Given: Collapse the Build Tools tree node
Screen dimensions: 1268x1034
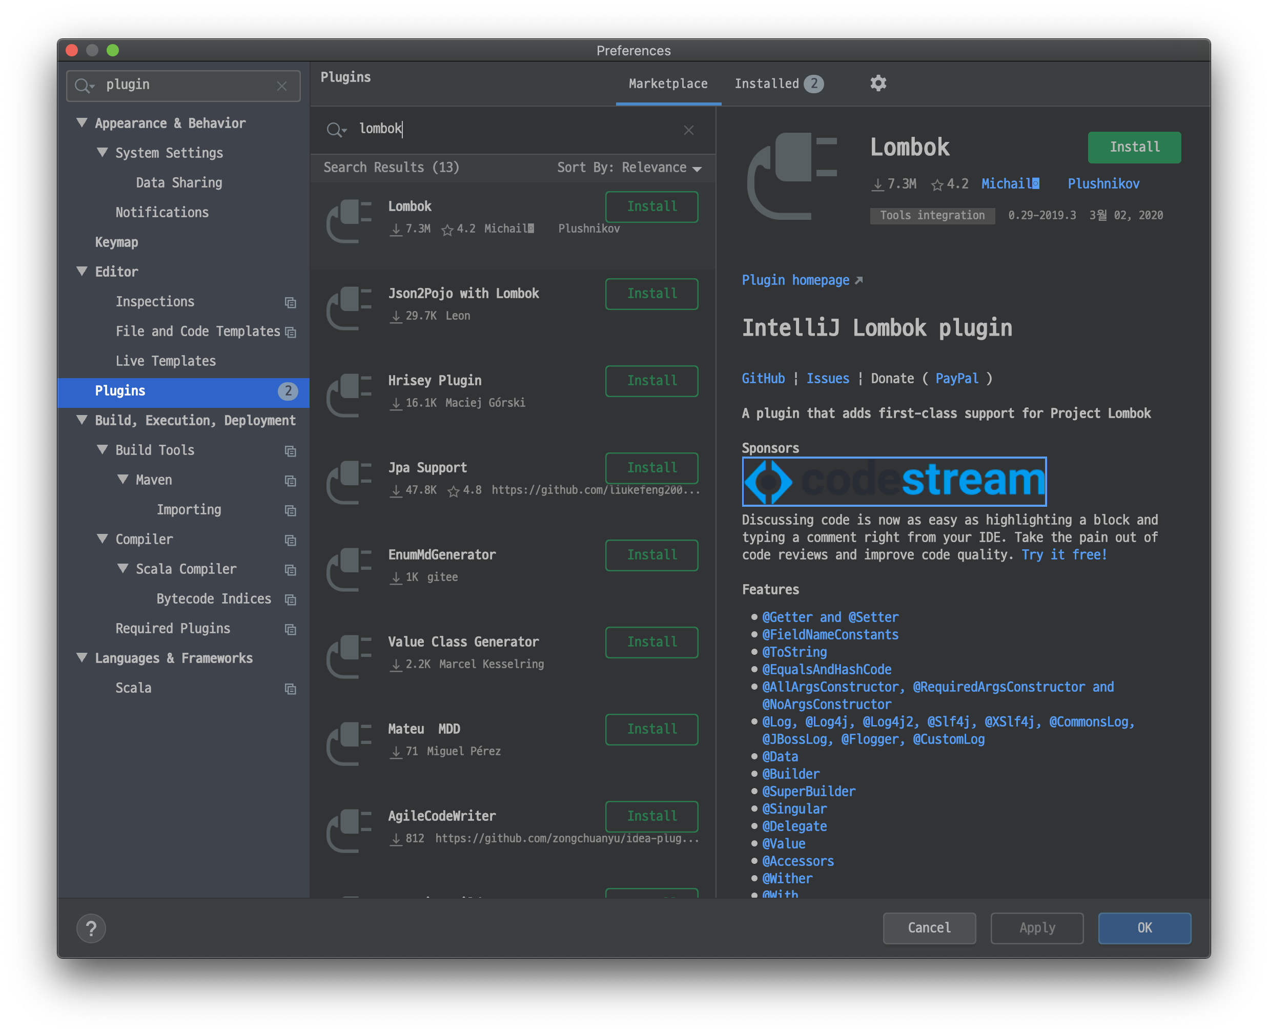Looking at the screenshot, I should click(x=103, y=450).
